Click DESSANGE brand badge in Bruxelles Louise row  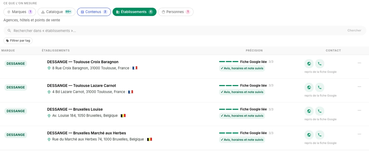[x=16, y=111]
